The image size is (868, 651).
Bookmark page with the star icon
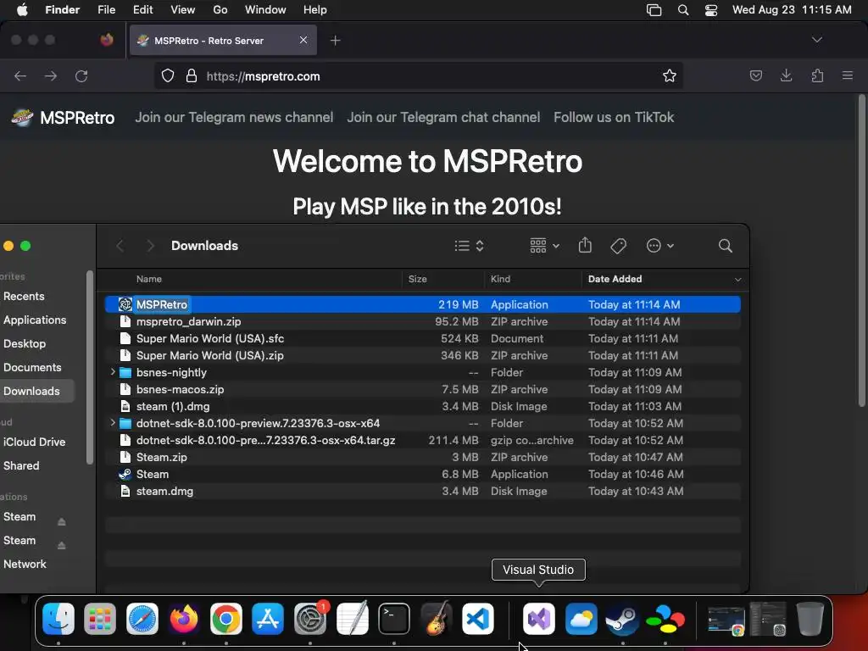pyautogui.click(x=670, y=75)
